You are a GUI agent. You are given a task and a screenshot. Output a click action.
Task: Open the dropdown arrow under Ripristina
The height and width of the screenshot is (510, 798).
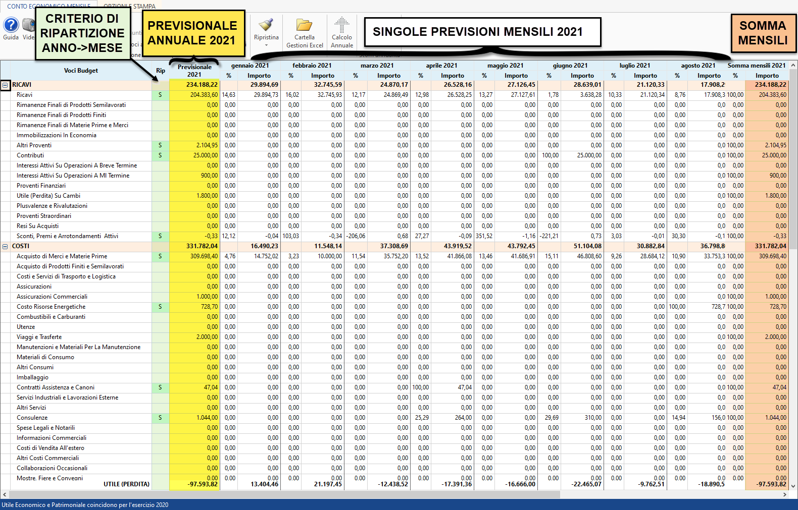pos(266,45)
